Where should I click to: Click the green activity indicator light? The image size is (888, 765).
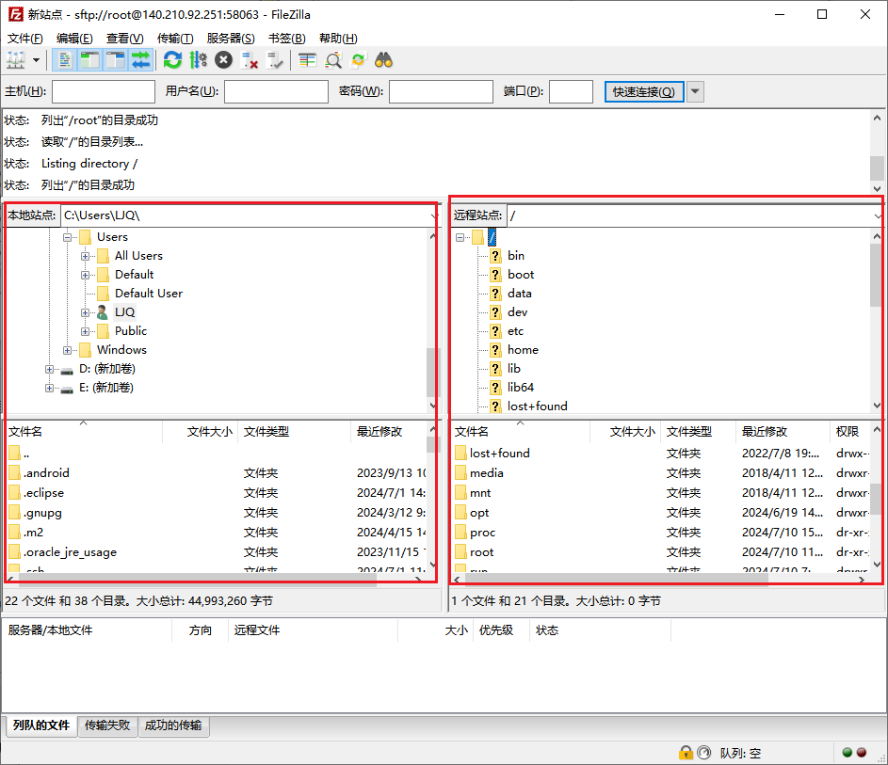tap(848, 753)
